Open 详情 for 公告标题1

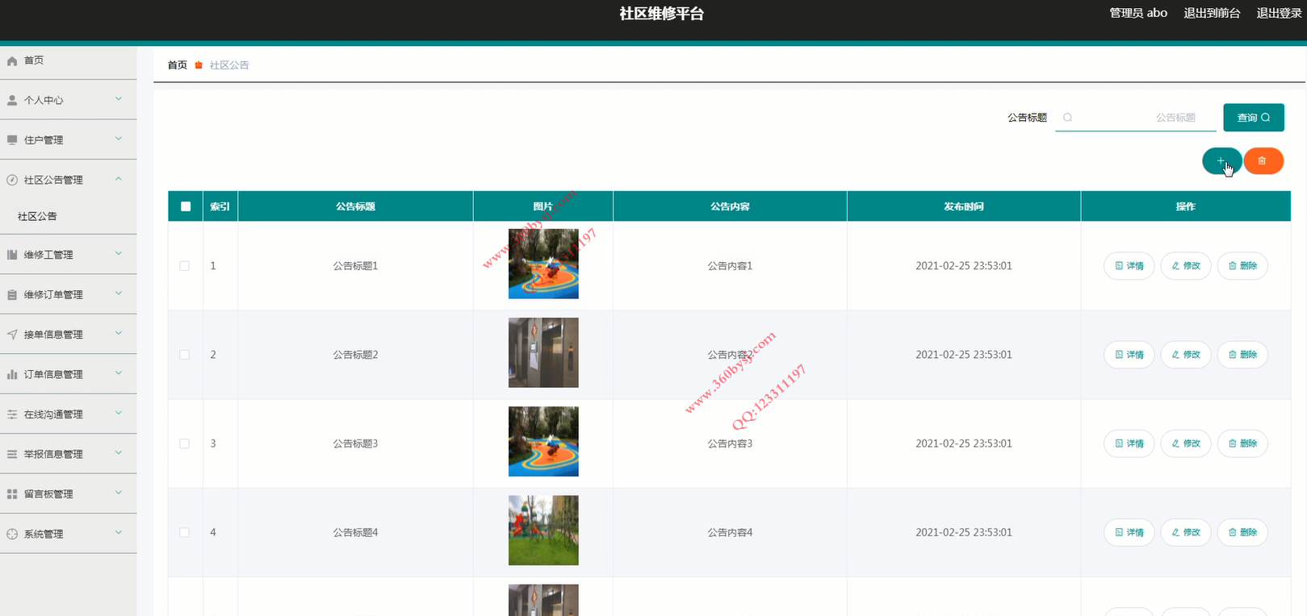pos(1129,266)
